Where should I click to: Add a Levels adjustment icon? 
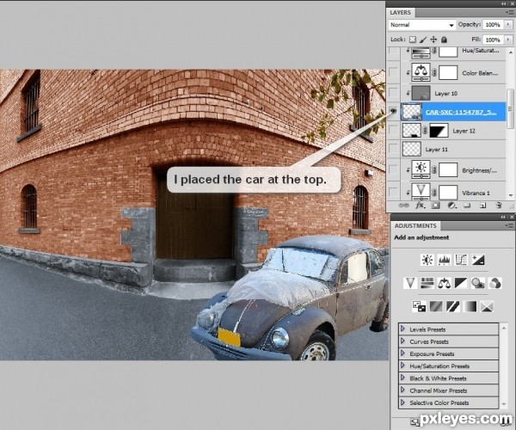pyautogui.click(x=444, y=260)
